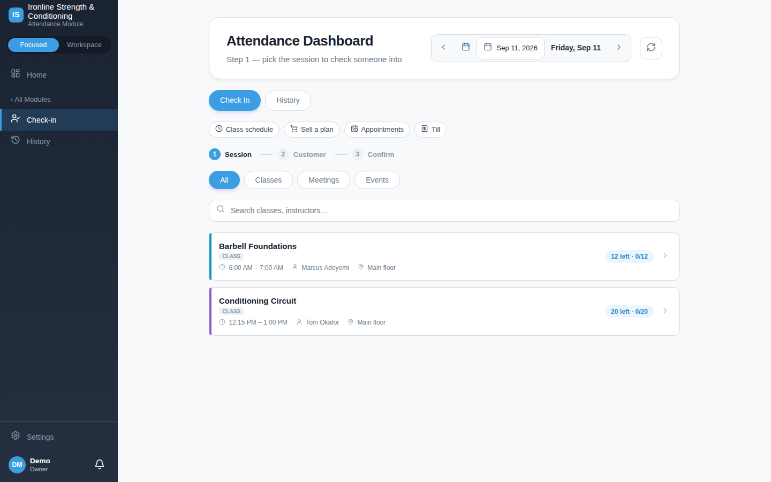
Task: Expand Conditioning Circuit session chevron
Action: pos(665,311)
